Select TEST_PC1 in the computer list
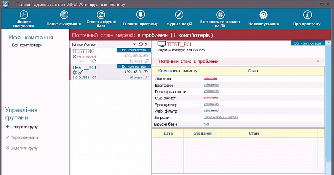Viewport: 334px width, 175px height. coord(84,68)
